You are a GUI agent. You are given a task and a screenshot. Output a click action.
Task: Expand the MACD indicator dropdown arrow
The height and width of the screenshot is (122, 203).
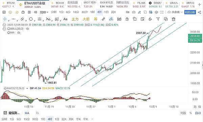[x=27, y=88]
